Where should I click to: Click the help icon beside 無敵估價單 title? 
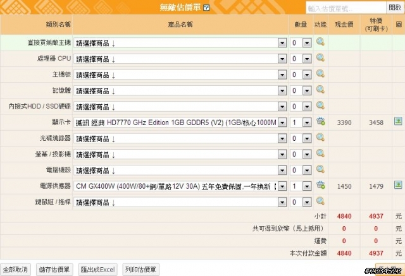206,8
